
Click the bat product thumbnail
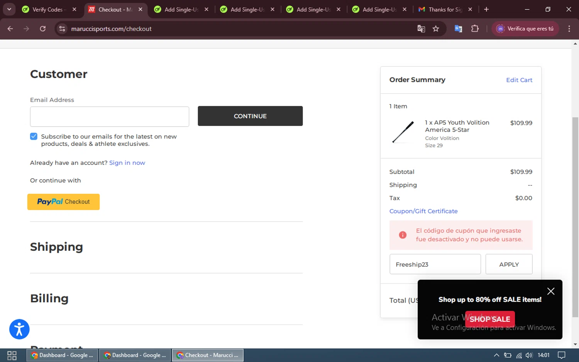[403, 132]
